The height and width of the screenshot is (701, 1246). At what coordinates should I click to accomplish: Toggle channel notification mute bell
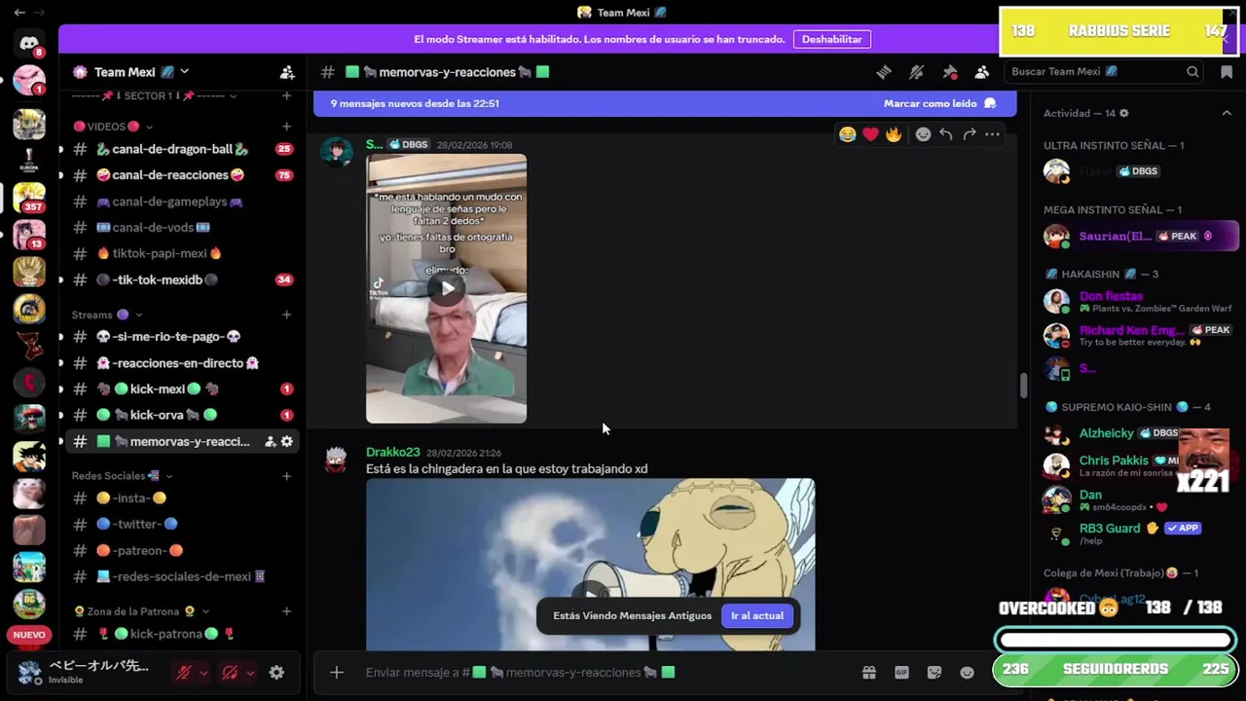[917, 72]
